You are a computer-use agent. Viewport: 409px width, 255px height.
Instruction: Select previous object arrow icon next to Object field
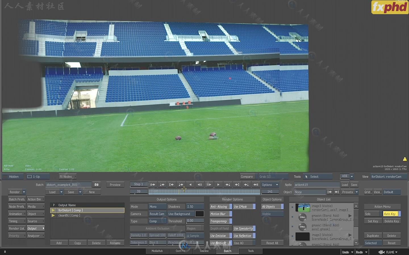[329, 192]
